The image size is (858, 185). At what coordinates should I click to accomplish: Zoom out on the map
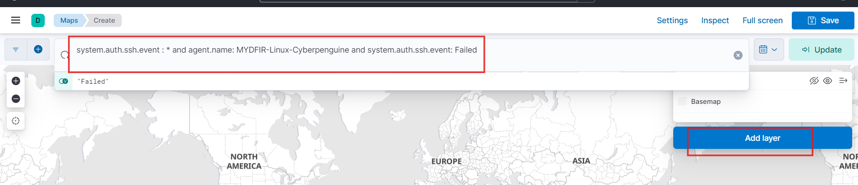click(x=16, y=99)
